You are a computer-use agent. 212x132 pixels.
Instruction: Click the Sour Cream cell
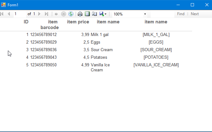tap(102, 50)
